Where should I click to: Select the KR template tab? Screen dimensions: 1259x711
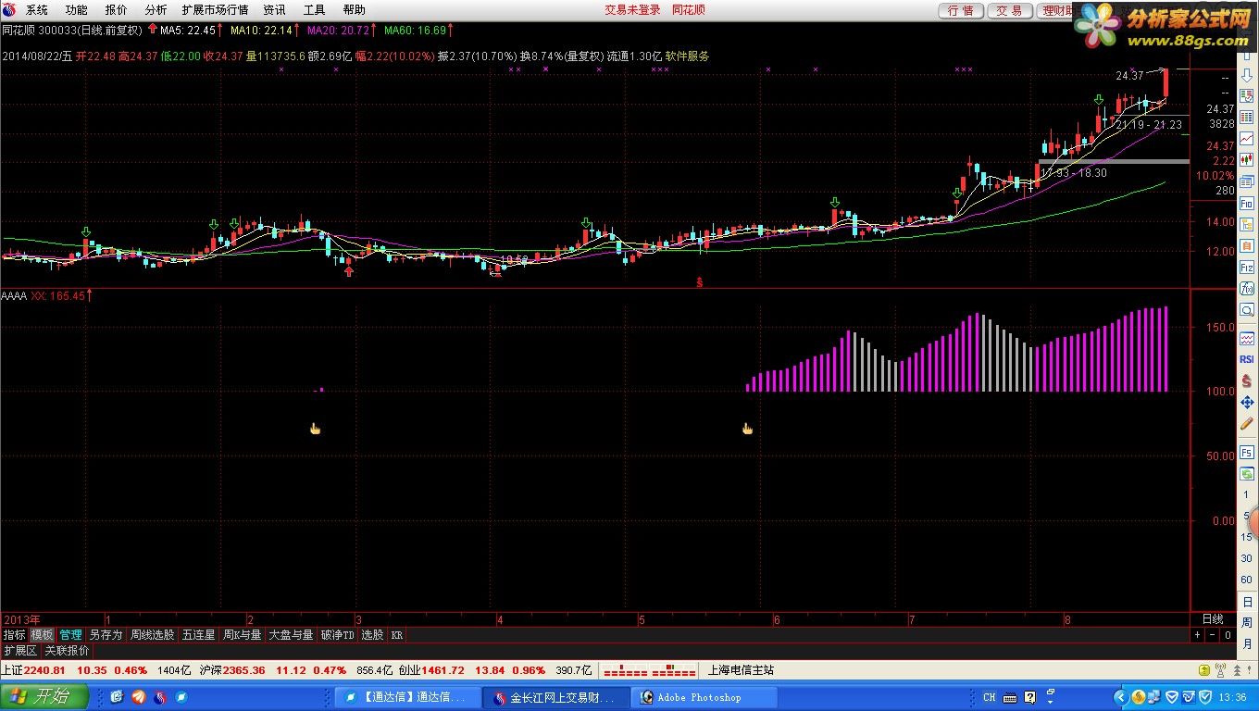click(x=397, y=635)
